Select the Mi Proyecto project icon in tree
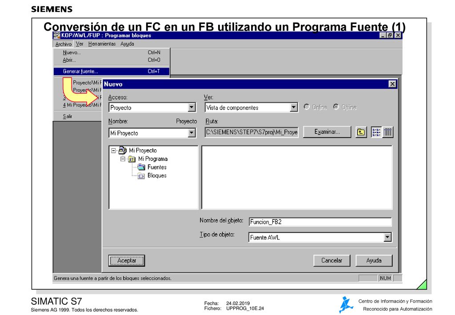This screenshot has height=315, width=455. pos(123,150)
